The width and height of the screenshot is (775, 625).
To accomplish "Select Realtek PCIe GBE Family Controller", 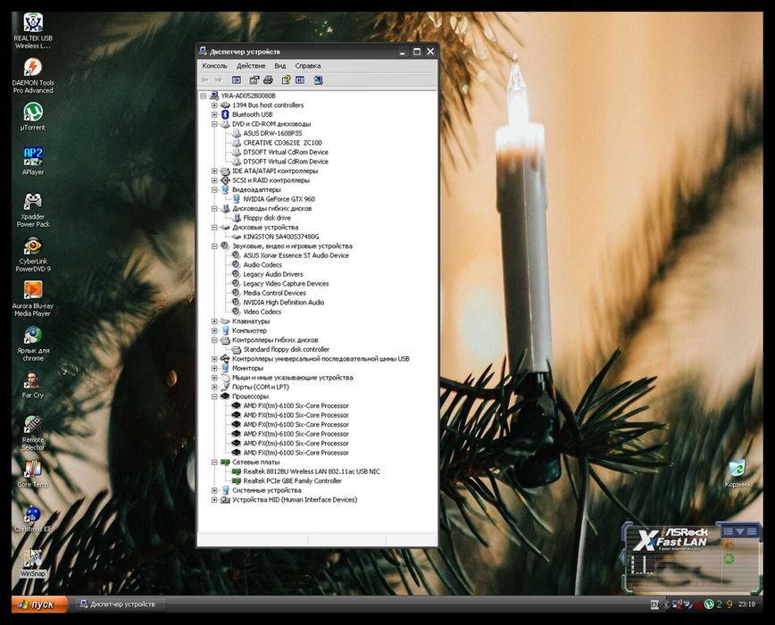I will pos(292,480).
